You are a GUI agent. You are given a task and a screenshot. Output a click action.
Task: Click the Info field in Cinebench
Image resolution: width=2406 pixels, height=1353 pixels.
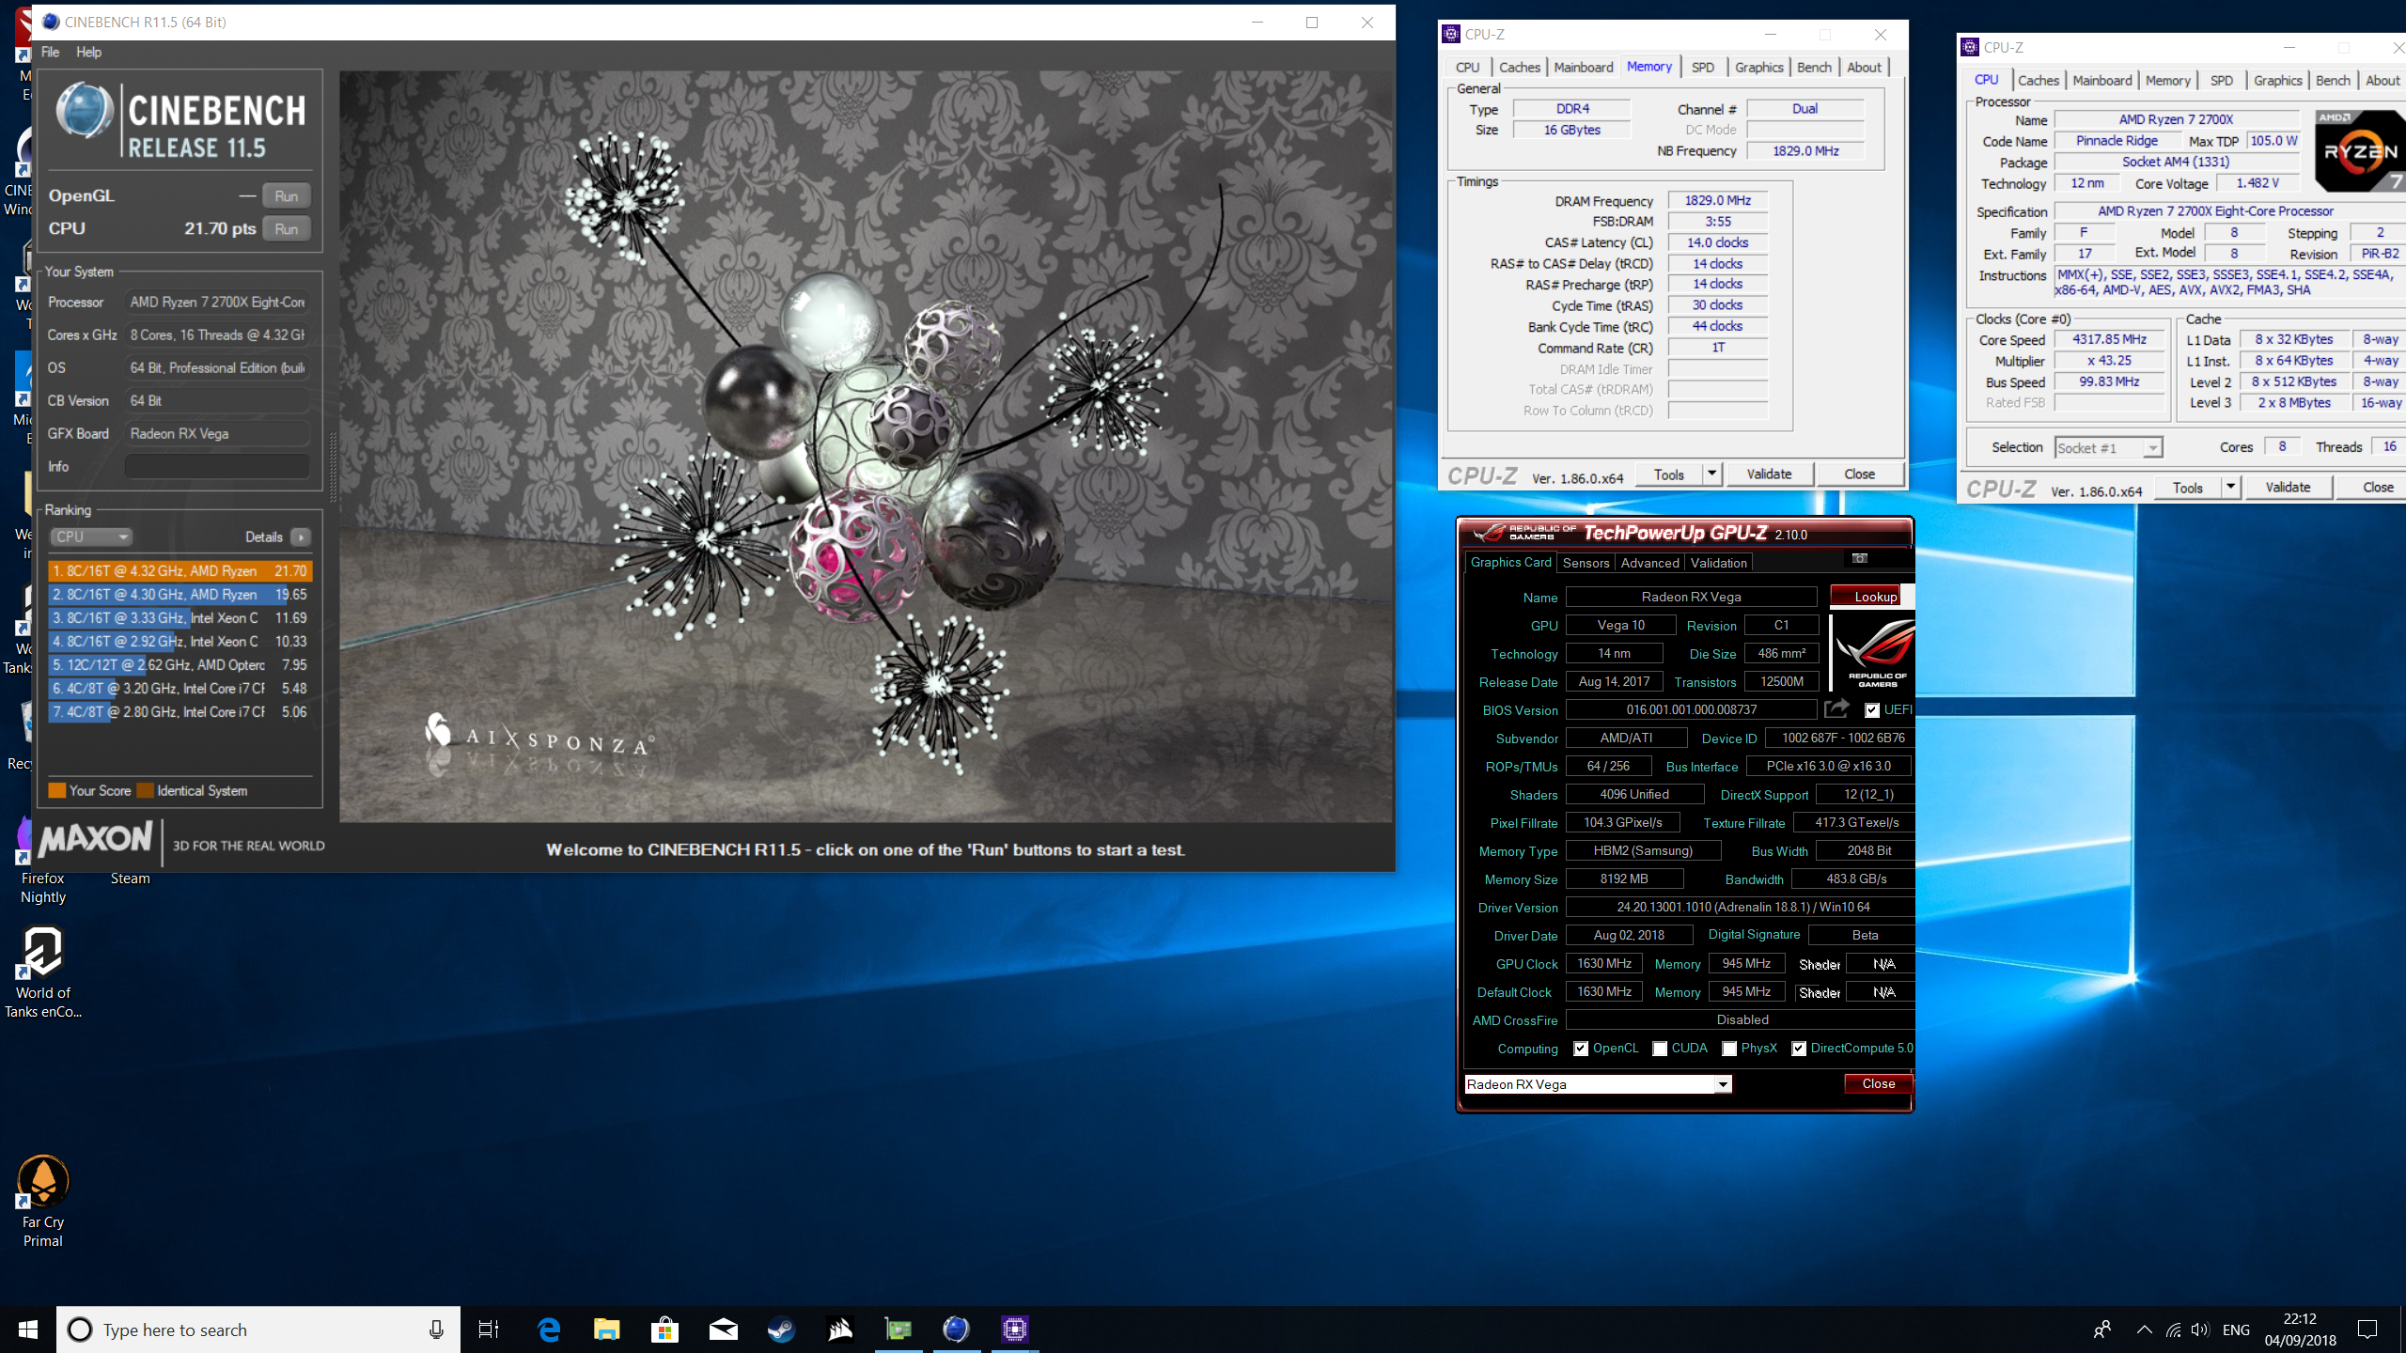click(217, 466)
